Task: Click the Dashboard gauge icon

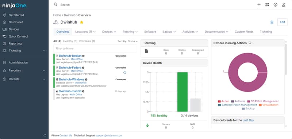Action: point(5,22)
